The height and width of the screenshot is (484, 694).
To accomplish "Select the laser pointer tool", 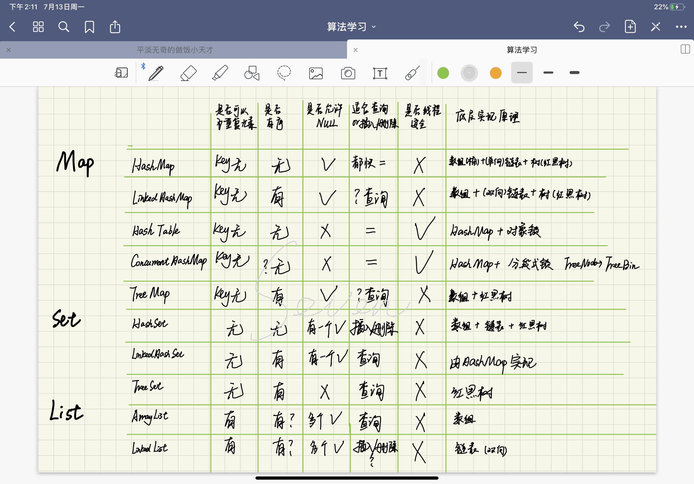I will (412, 73).
